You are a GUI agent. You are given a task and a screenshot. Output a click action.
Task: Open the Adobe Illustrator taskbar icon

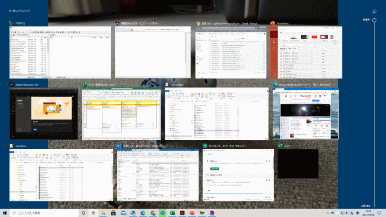point(182,213)
